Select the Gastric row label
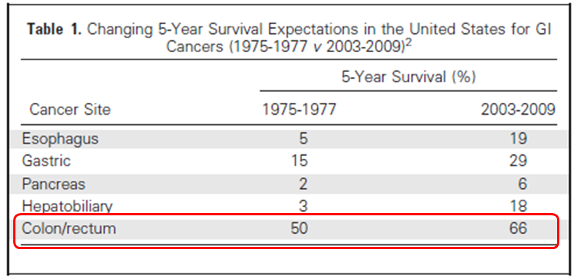Screen dimensions: 577x280 click(x=46, y=161)
